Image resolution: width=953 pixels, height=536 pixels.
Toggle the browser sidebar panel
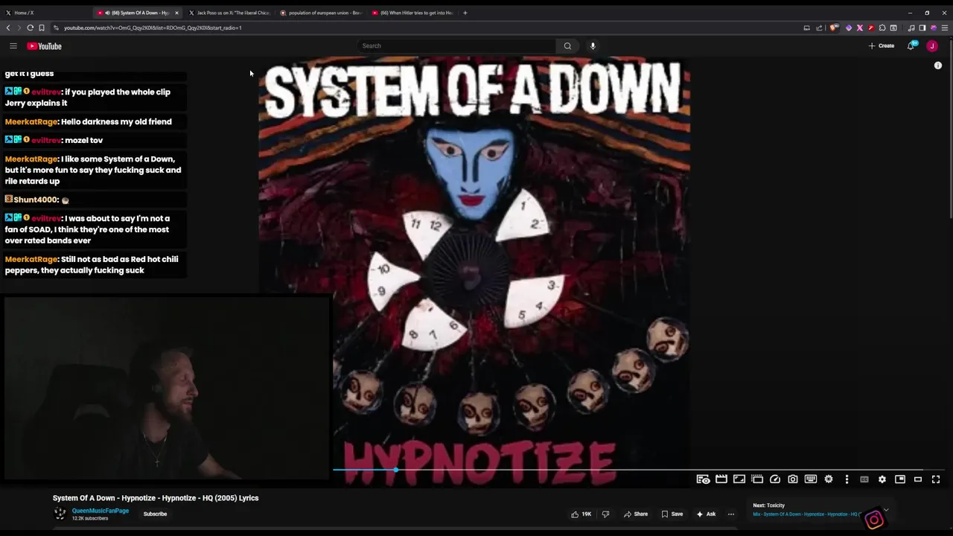pos(922,28)
